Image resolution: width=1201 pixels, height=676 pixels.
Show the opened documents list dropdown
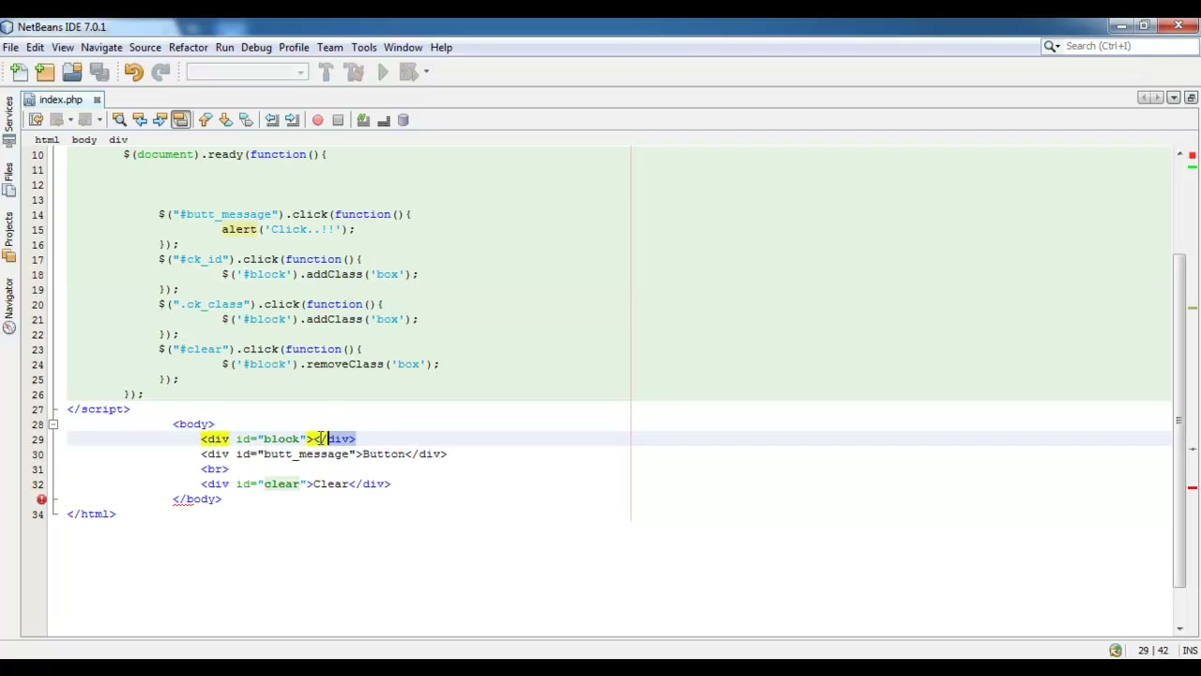coord(1174,99)
